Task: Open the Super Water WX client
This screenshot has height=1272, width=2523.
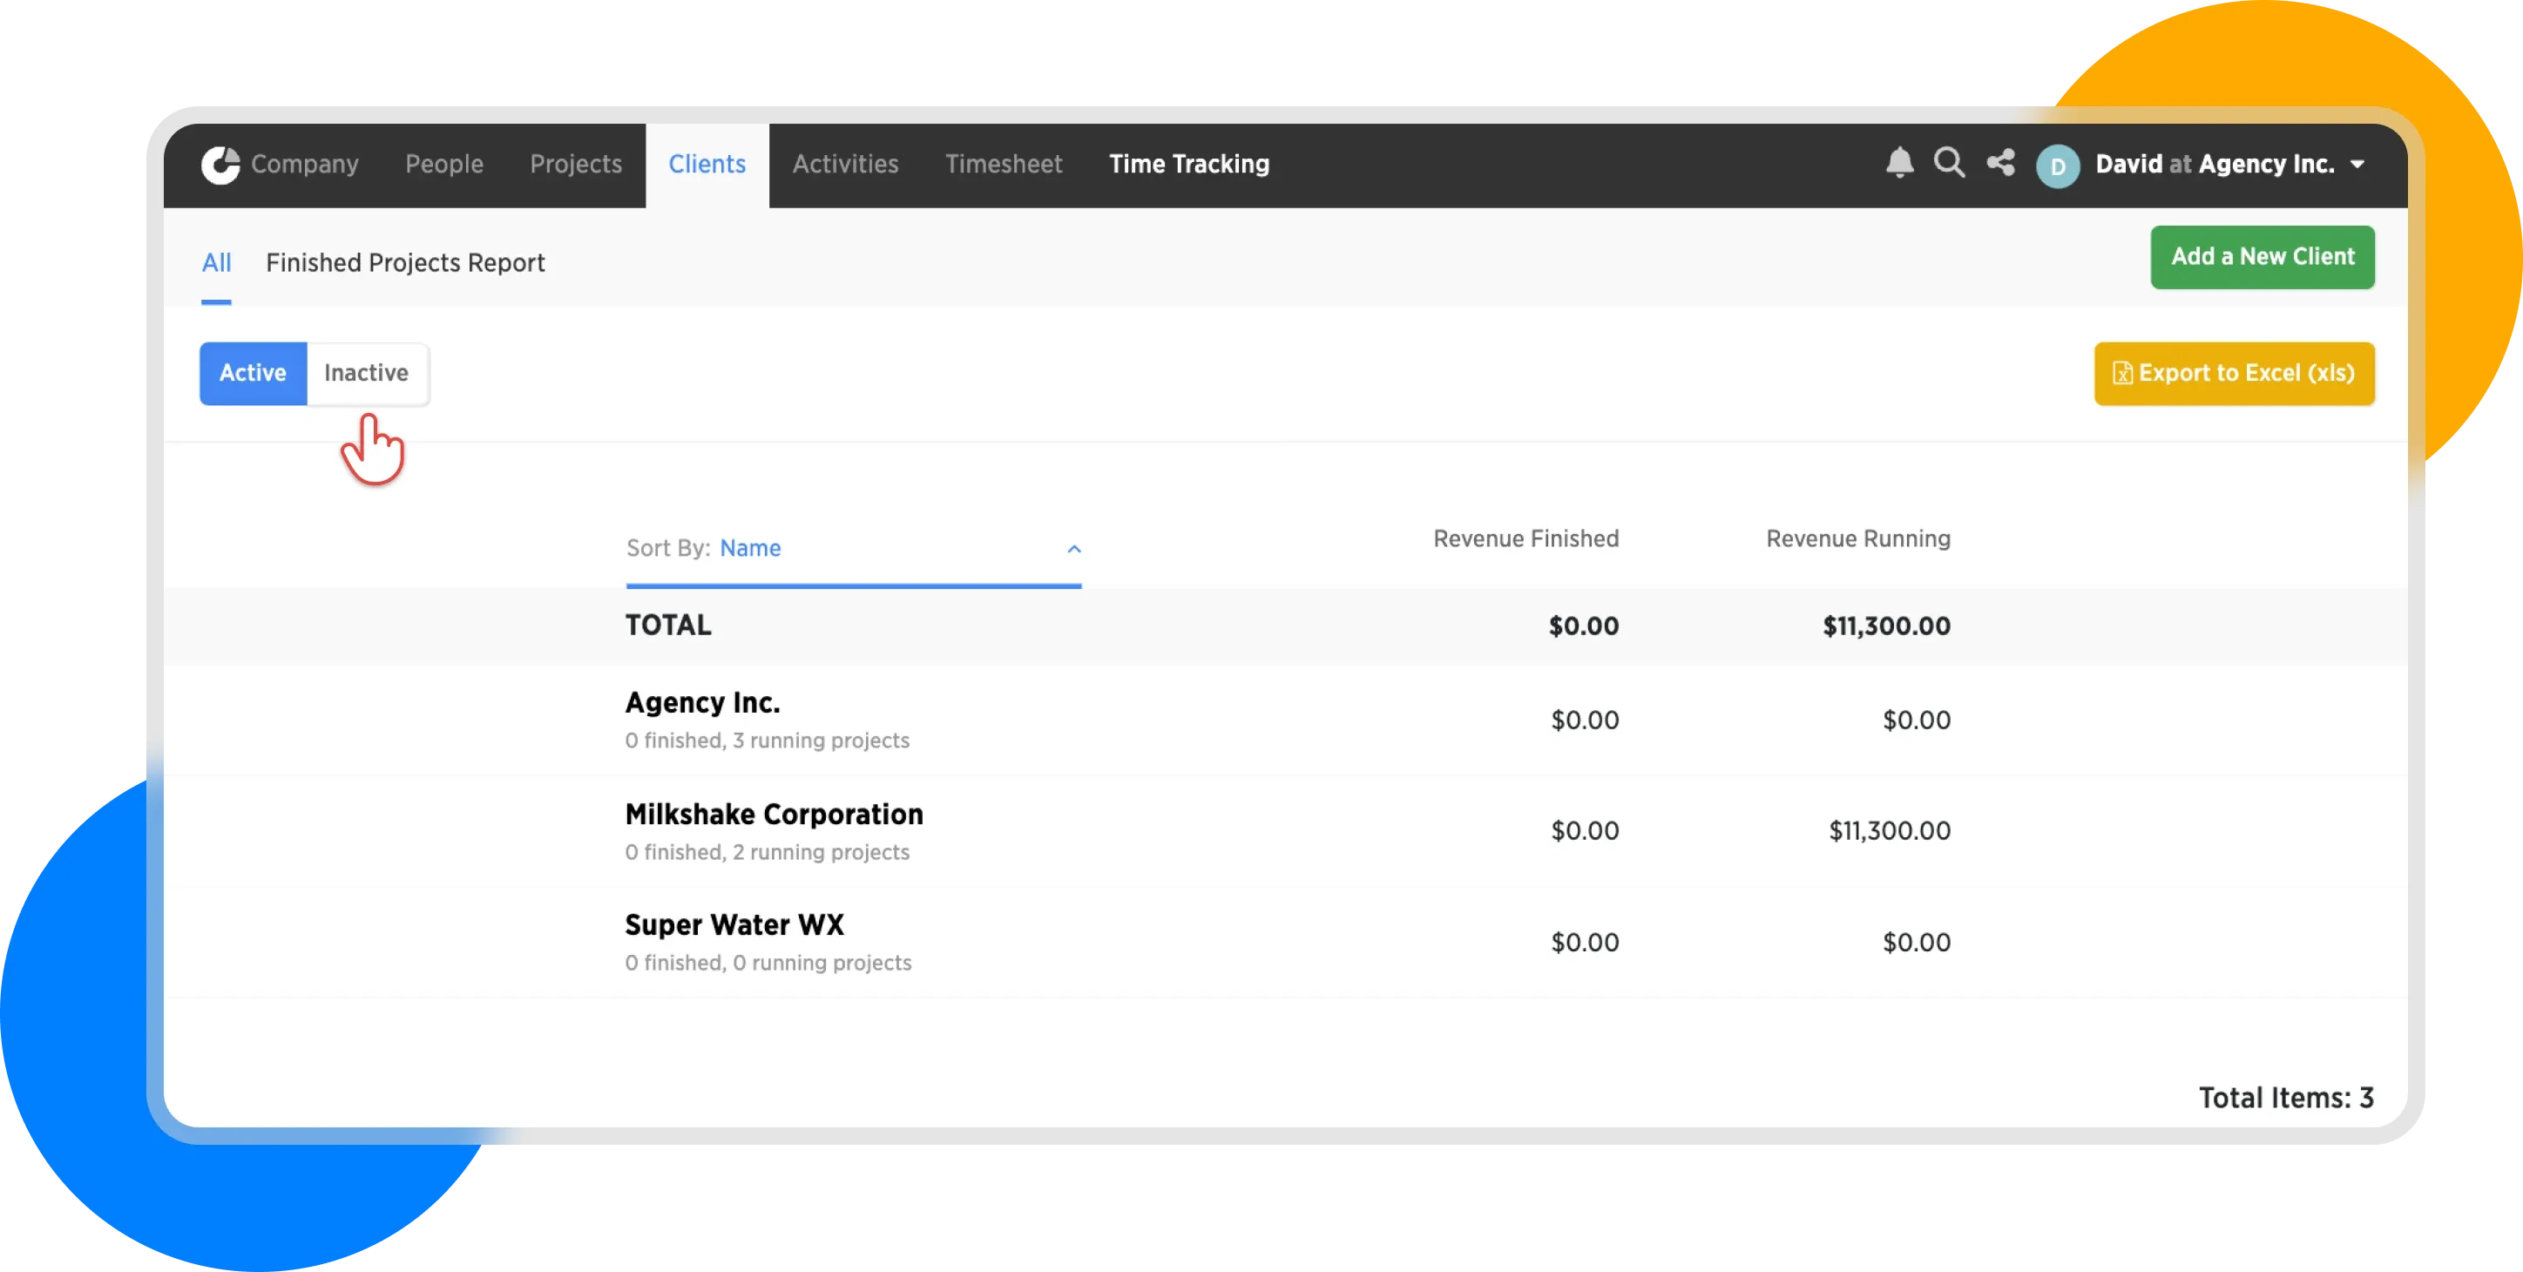Action: [x=734, y=925]
